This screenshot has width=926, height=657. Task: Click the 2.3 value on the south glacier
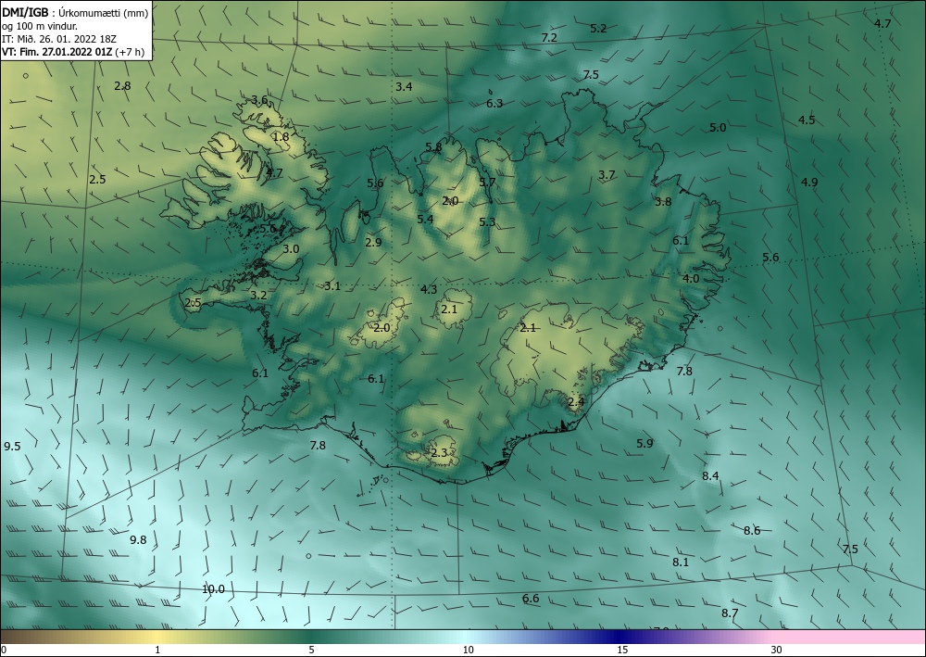[439, 453]
